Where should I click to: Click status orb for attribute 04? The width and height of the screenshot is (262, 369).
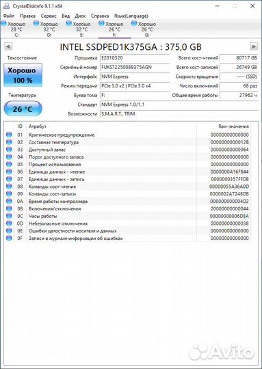click(x=9, y=157)
